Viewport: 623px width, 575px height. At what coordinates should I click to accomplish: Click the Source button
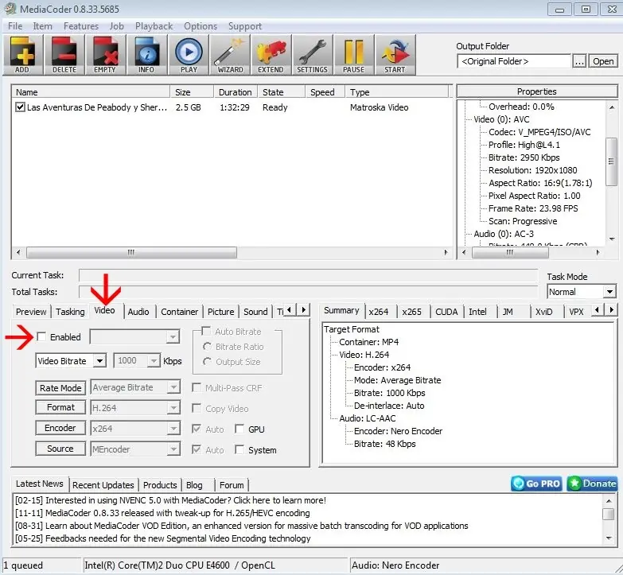coord(60,449)
